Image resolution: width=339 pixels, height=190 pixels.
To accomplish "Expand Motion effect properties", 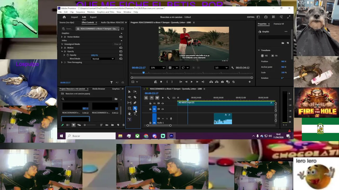I will [62, 48].
